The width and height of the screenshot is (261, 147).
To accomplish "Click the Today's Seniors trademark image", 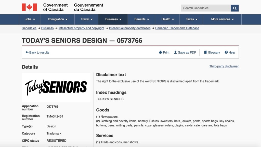I will (x=56, y=87).
